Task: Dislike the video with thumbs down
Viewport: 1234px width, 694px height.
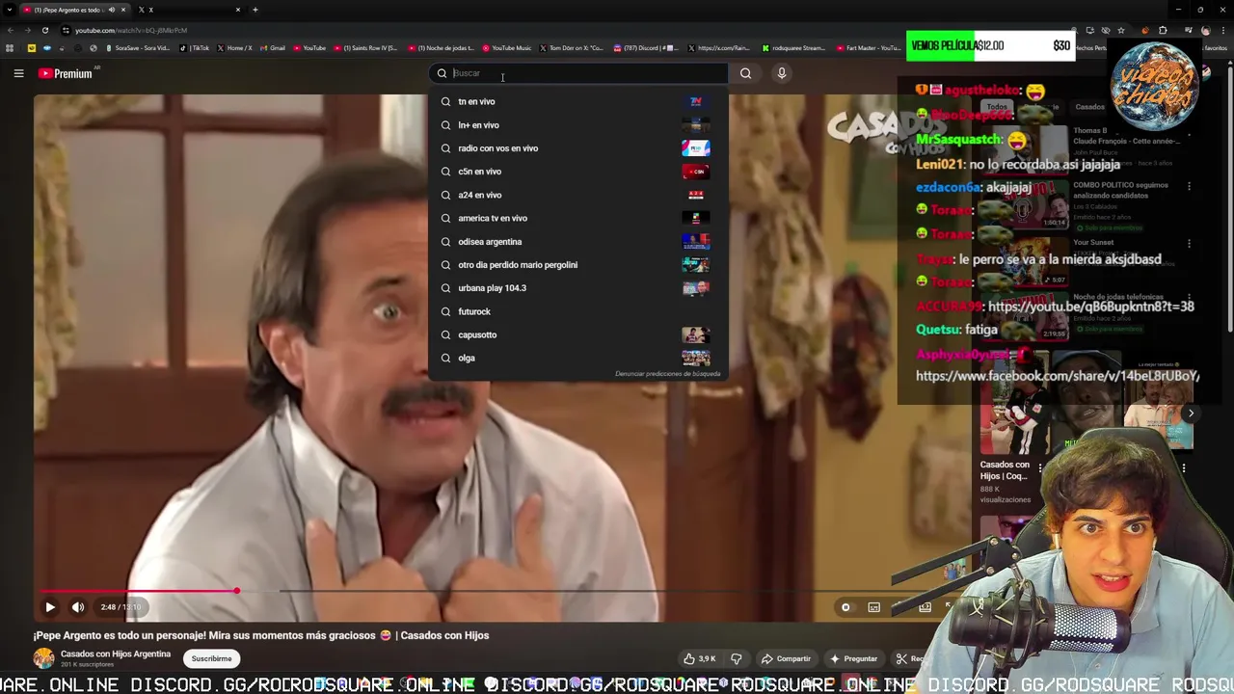Action: click(x=737, y=659)
